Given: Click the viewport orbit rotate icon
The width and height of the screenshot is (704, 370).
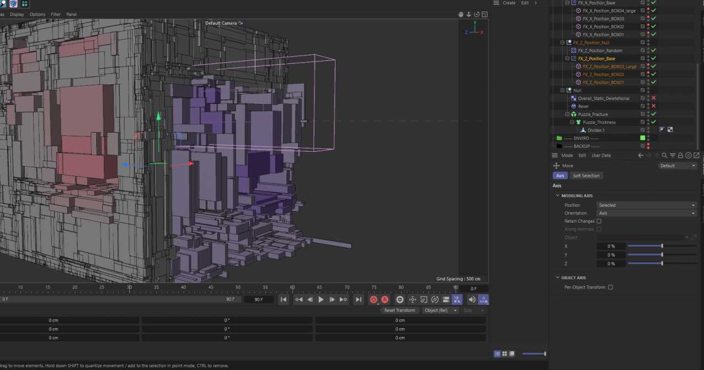Looking at the screenshot, I should click(477, 14).
